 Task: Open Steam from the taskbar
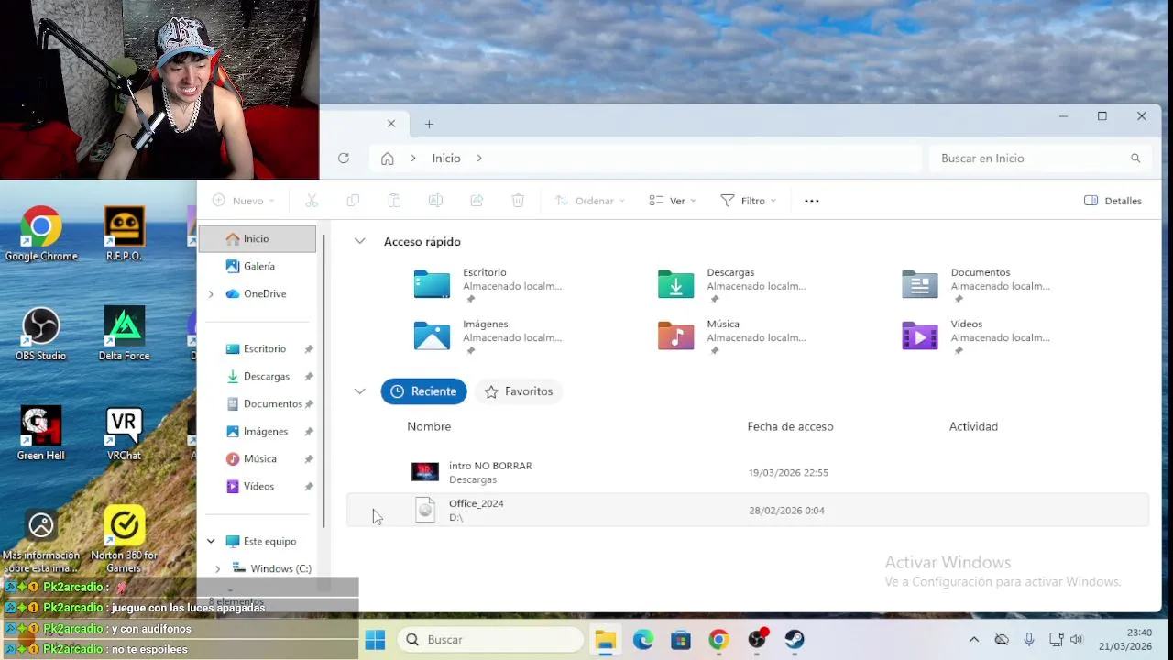coord(795,640)
